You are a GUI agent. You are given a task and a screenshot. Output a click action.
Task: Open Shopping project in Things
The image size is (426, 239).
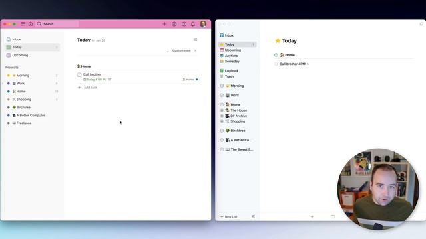pyautogui.click(x=238, y=121)
